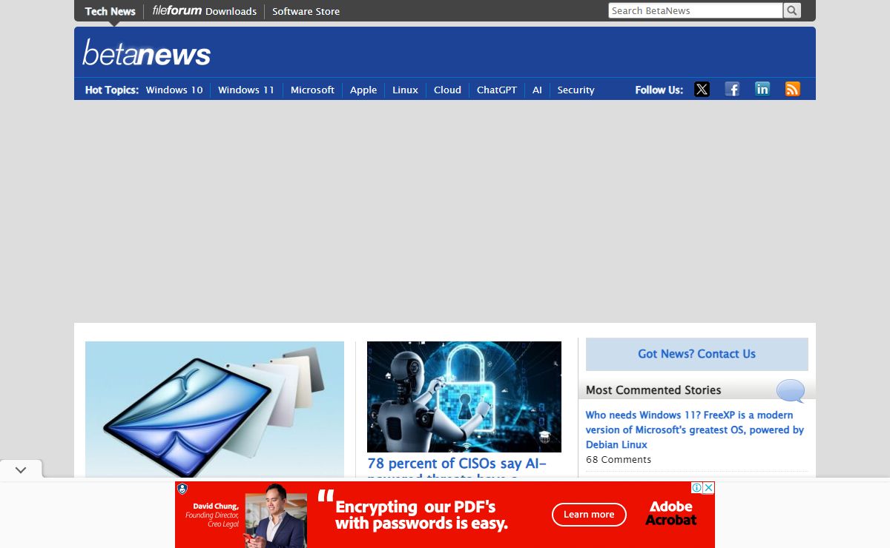Click the Got News? Contact Us button
This screenshot has width=890, height=548.
[696, 354]
